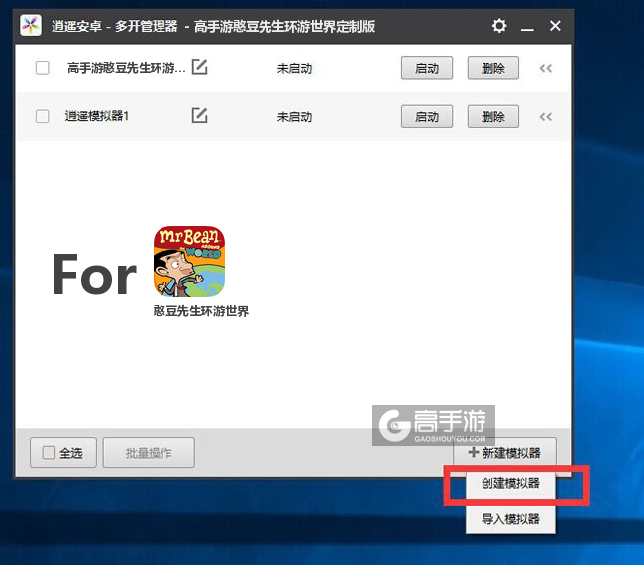Open the 新建模拟器 dropdown button
This screenshot has width=644, height=565.
[504, 453]
